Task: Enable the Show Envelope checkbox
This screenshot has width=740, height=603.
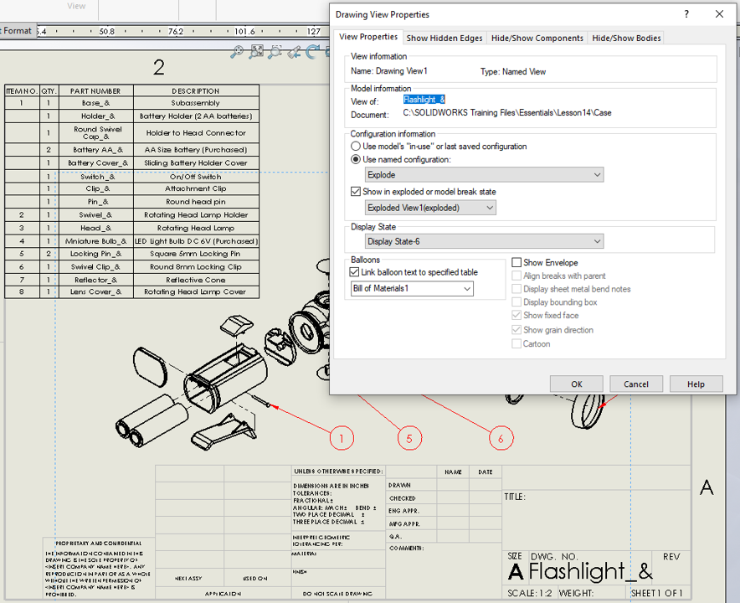Action: (516, 262)
